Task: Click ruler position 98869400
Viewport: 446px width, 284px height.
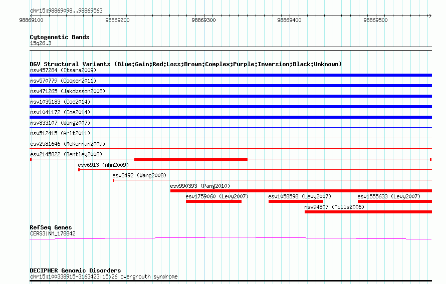Action: coord(289,20)
